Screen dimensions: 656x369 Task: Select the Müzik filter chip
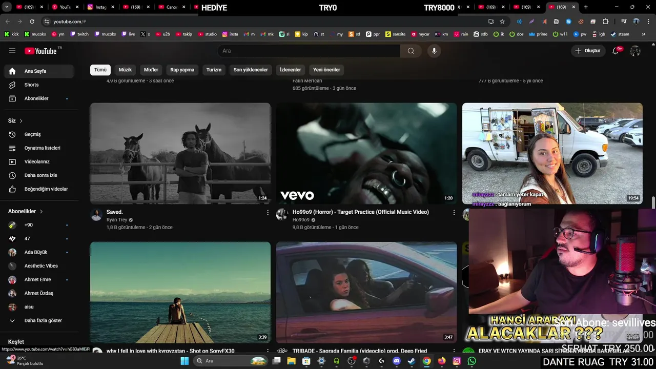pyautogui.click(x=125, y=70)
